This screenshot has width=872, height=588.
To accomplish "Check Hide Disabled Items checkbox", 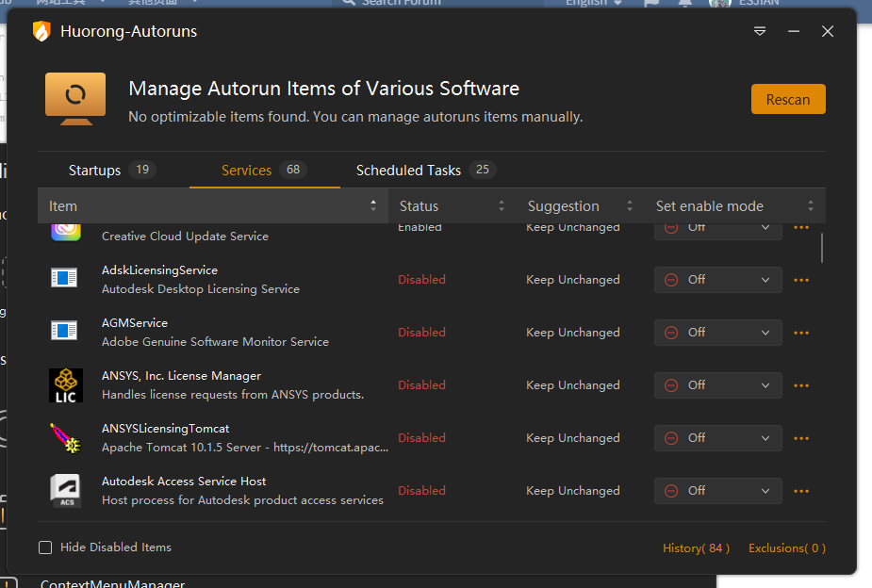I will 45,547.
